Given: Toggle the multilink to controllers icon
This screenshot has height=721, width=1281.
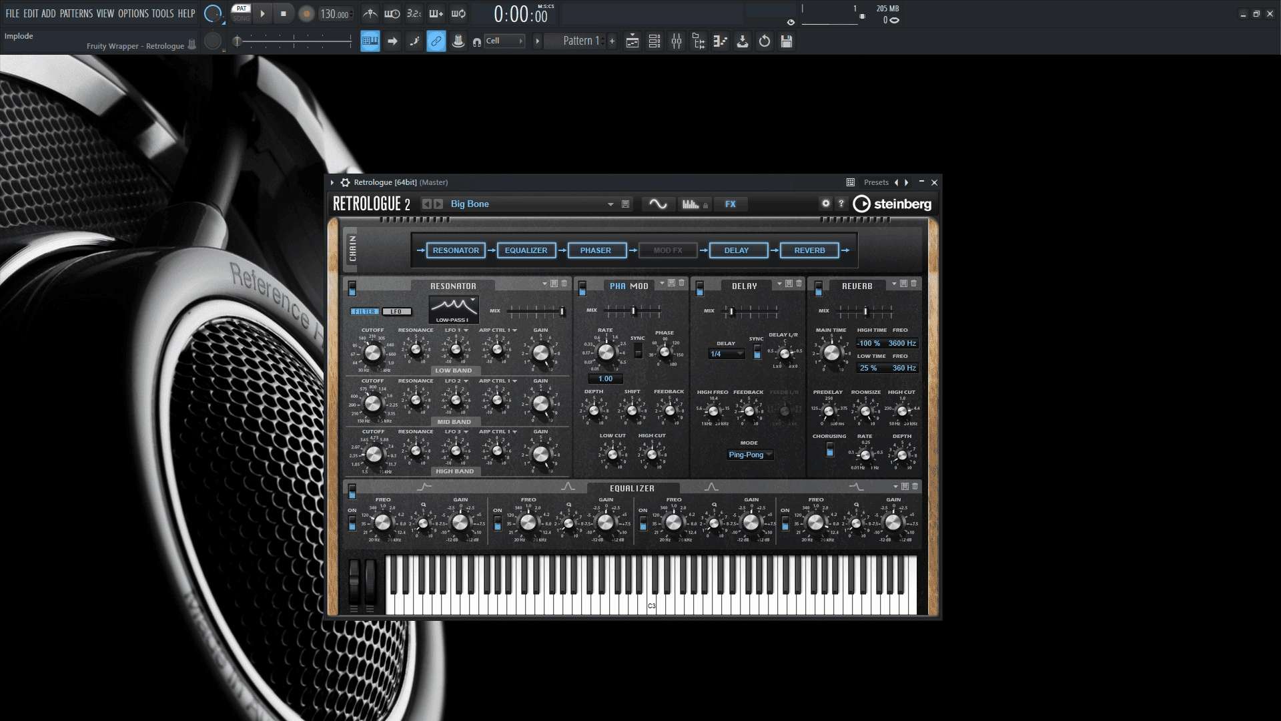Looking at the screenshot, I should pos(436,41).
